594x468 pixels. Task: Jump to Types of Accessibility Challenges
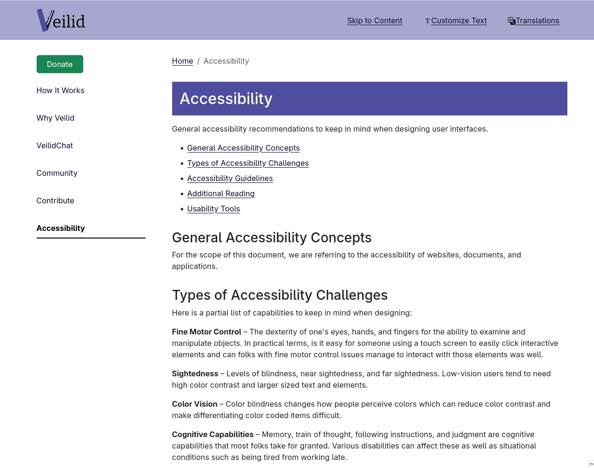(x=248, y=163)
